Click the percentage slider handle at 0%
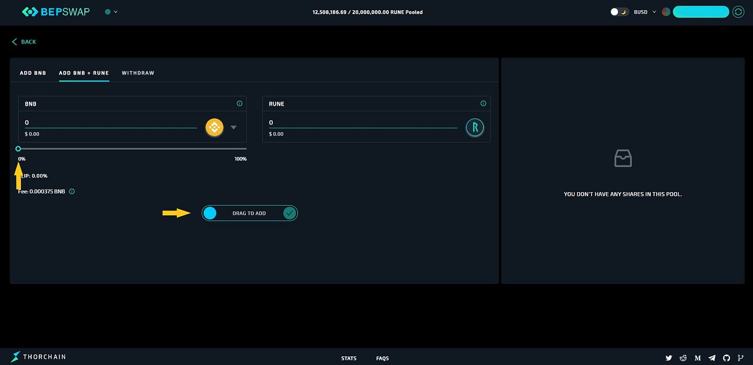This screenshot has height=365, width=753. pyautogui.click(x=18, y=149)
